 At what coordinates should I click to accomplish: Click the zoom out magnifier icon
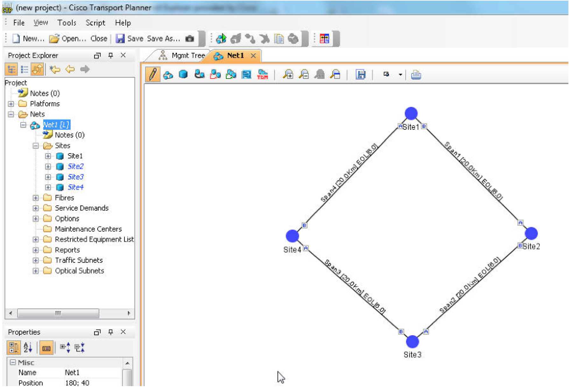(x=304, y=75)
